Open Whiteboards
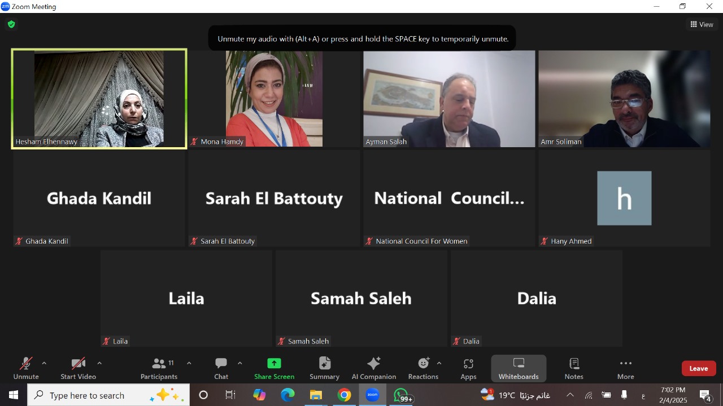 point(519,368)
